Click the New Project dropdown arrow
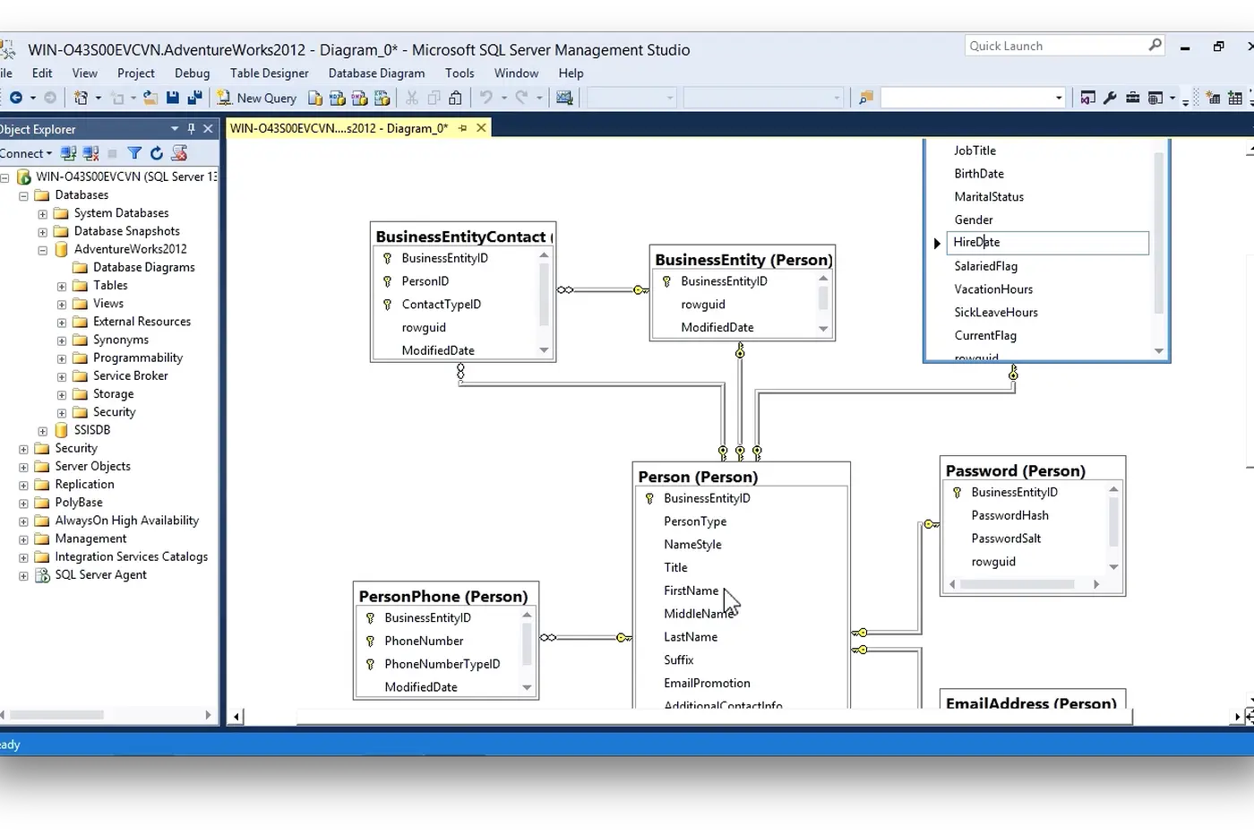 point(98,98)
